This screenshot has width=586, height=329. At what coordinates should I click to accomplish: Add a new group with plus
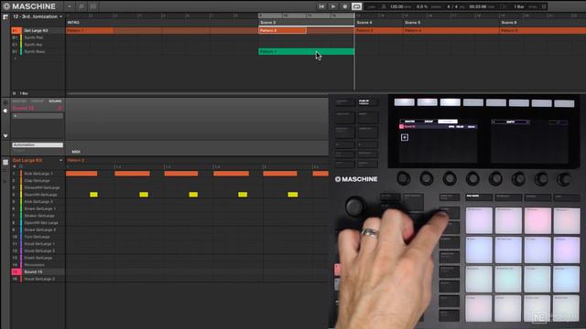pyautogui.click(x=15, y=58)
